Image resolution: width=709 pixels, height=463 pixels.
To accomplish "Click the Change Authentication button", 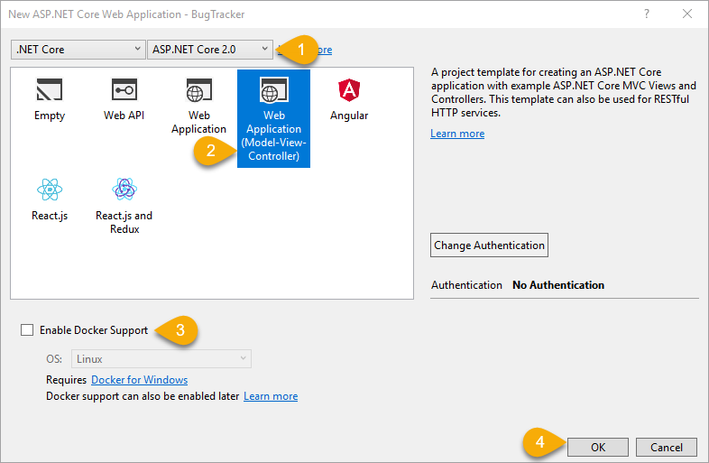I will [x=489, y=245].
